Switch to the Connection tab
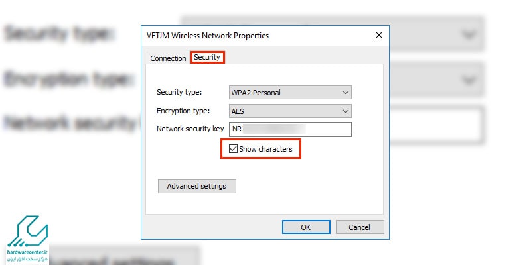 pyautogui.click(x=168, y=58)
